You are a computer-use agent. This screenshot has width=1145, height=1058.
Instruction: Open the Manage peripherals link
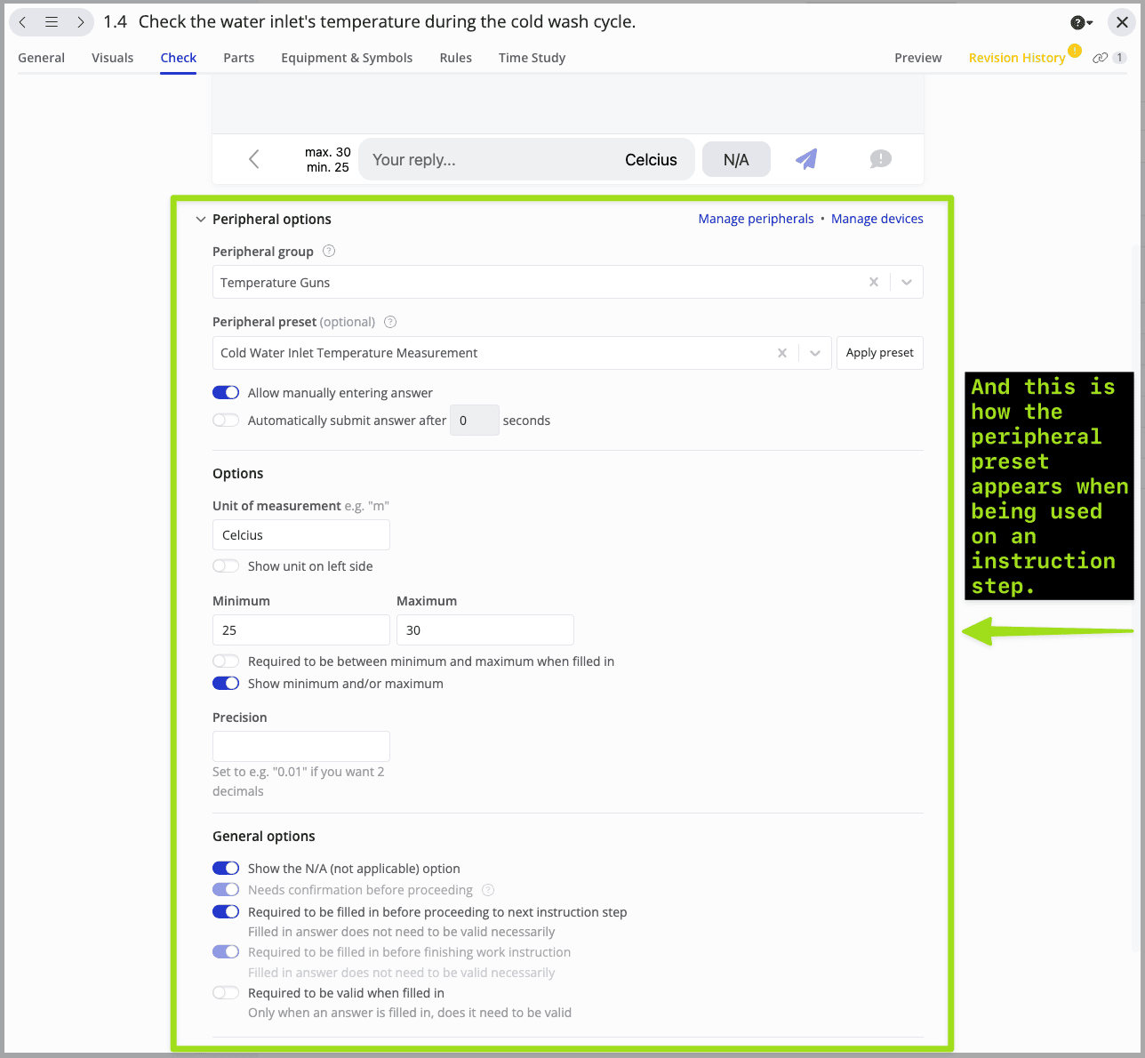coord(756,219)
